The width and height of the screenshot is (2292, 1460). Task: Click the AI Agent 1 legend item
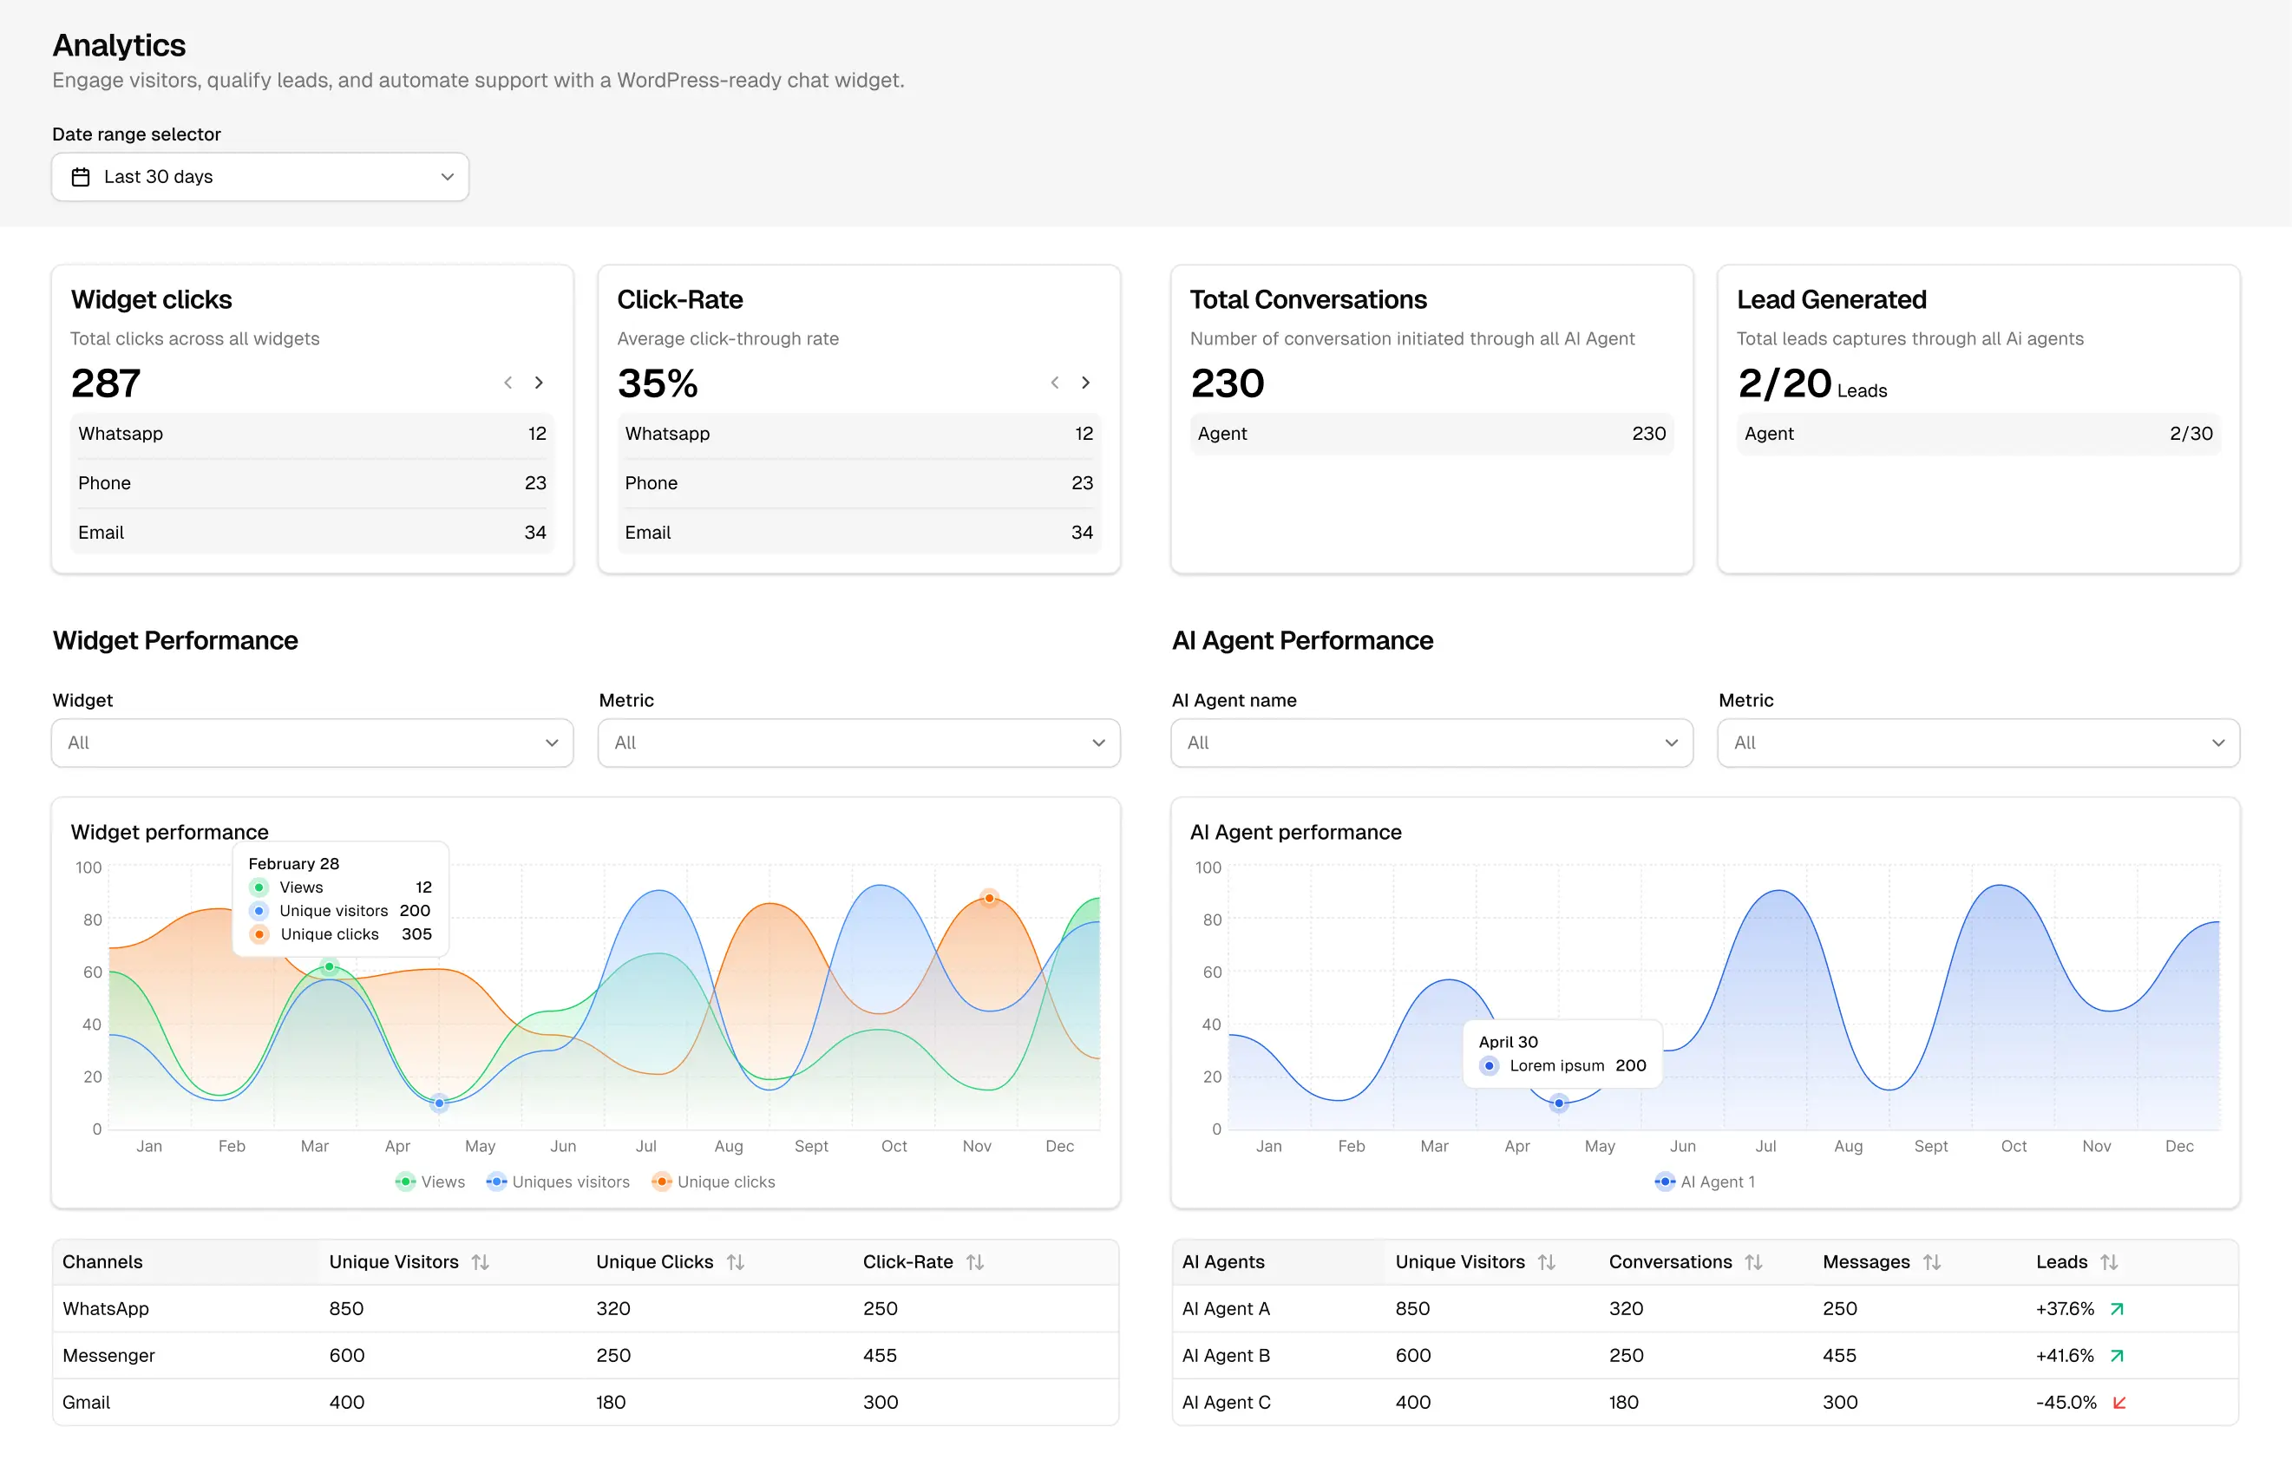1706,1182
